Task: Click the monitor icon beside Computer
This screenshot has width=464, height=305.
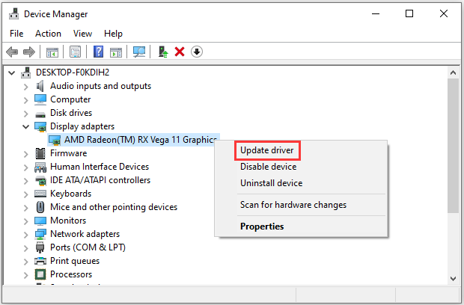Action: tap(40, 99)
